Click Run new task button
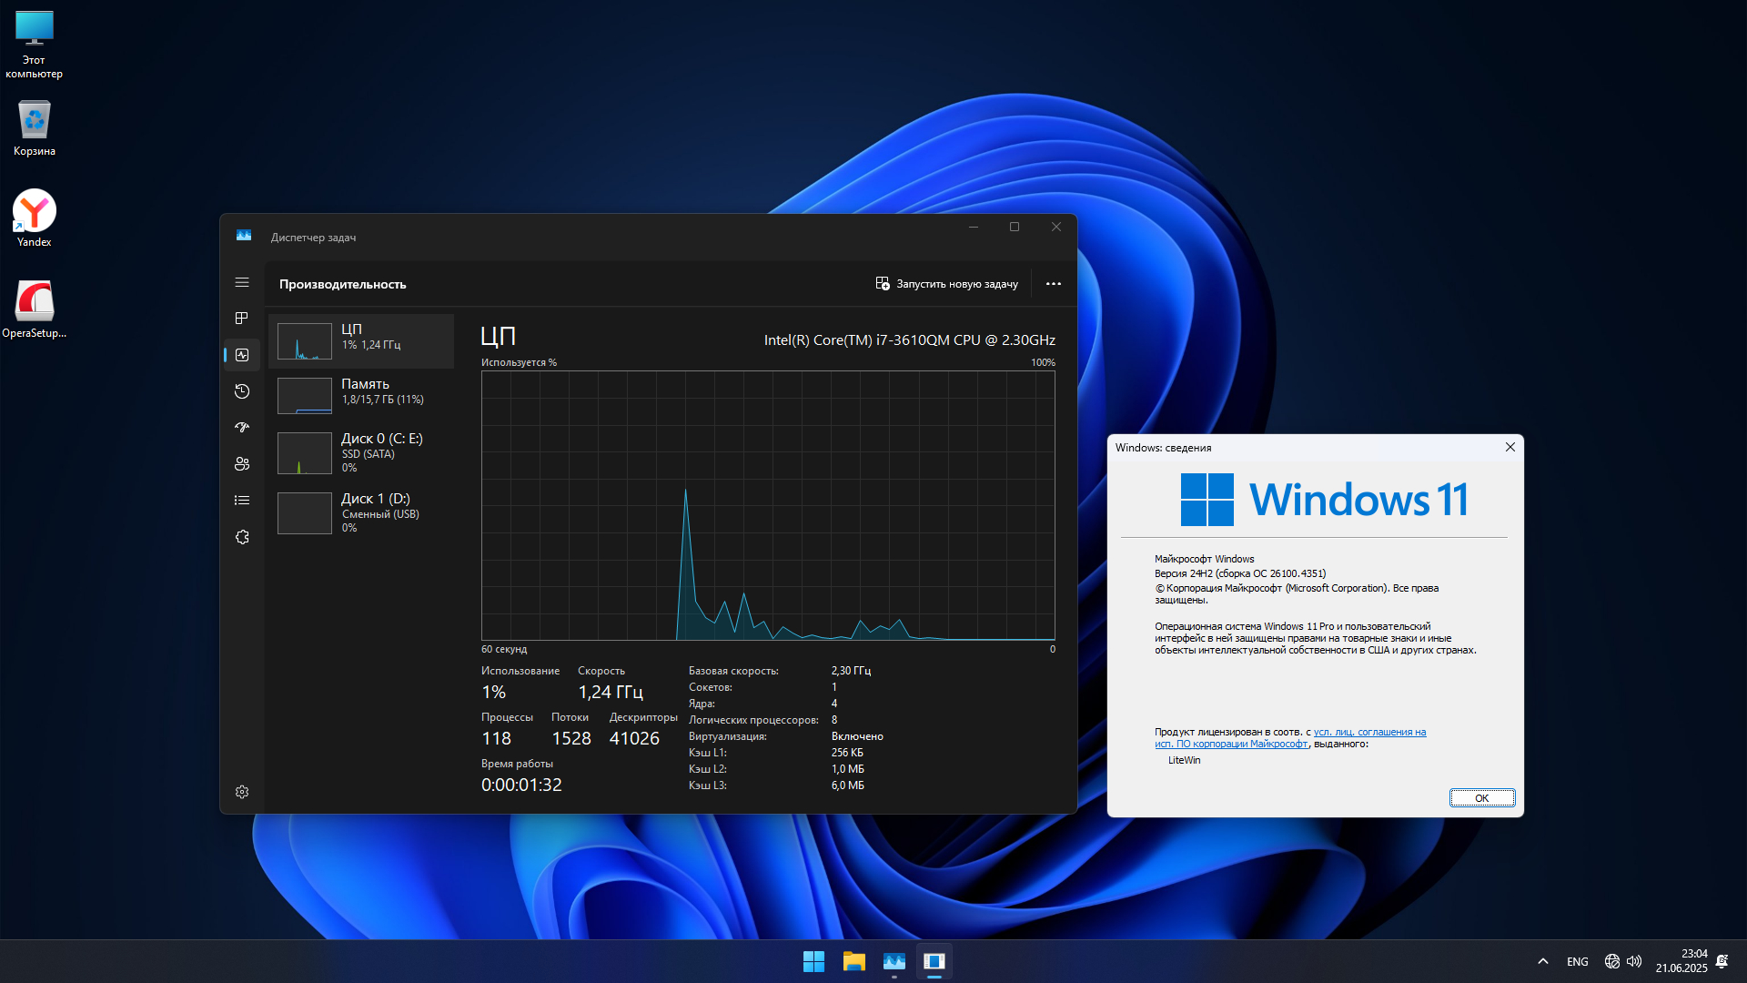Viewport: 1747px width, 983px height. pos(946,284)
